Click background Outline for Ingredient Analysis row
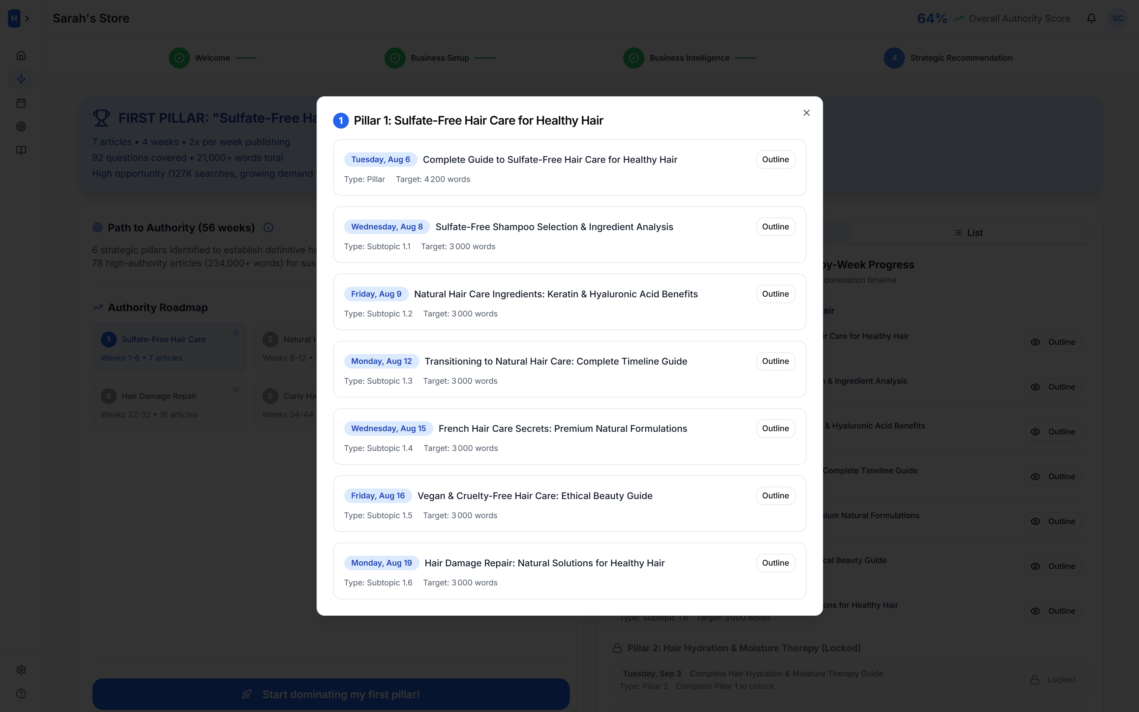1139x712 pixels. point(1053,387)
